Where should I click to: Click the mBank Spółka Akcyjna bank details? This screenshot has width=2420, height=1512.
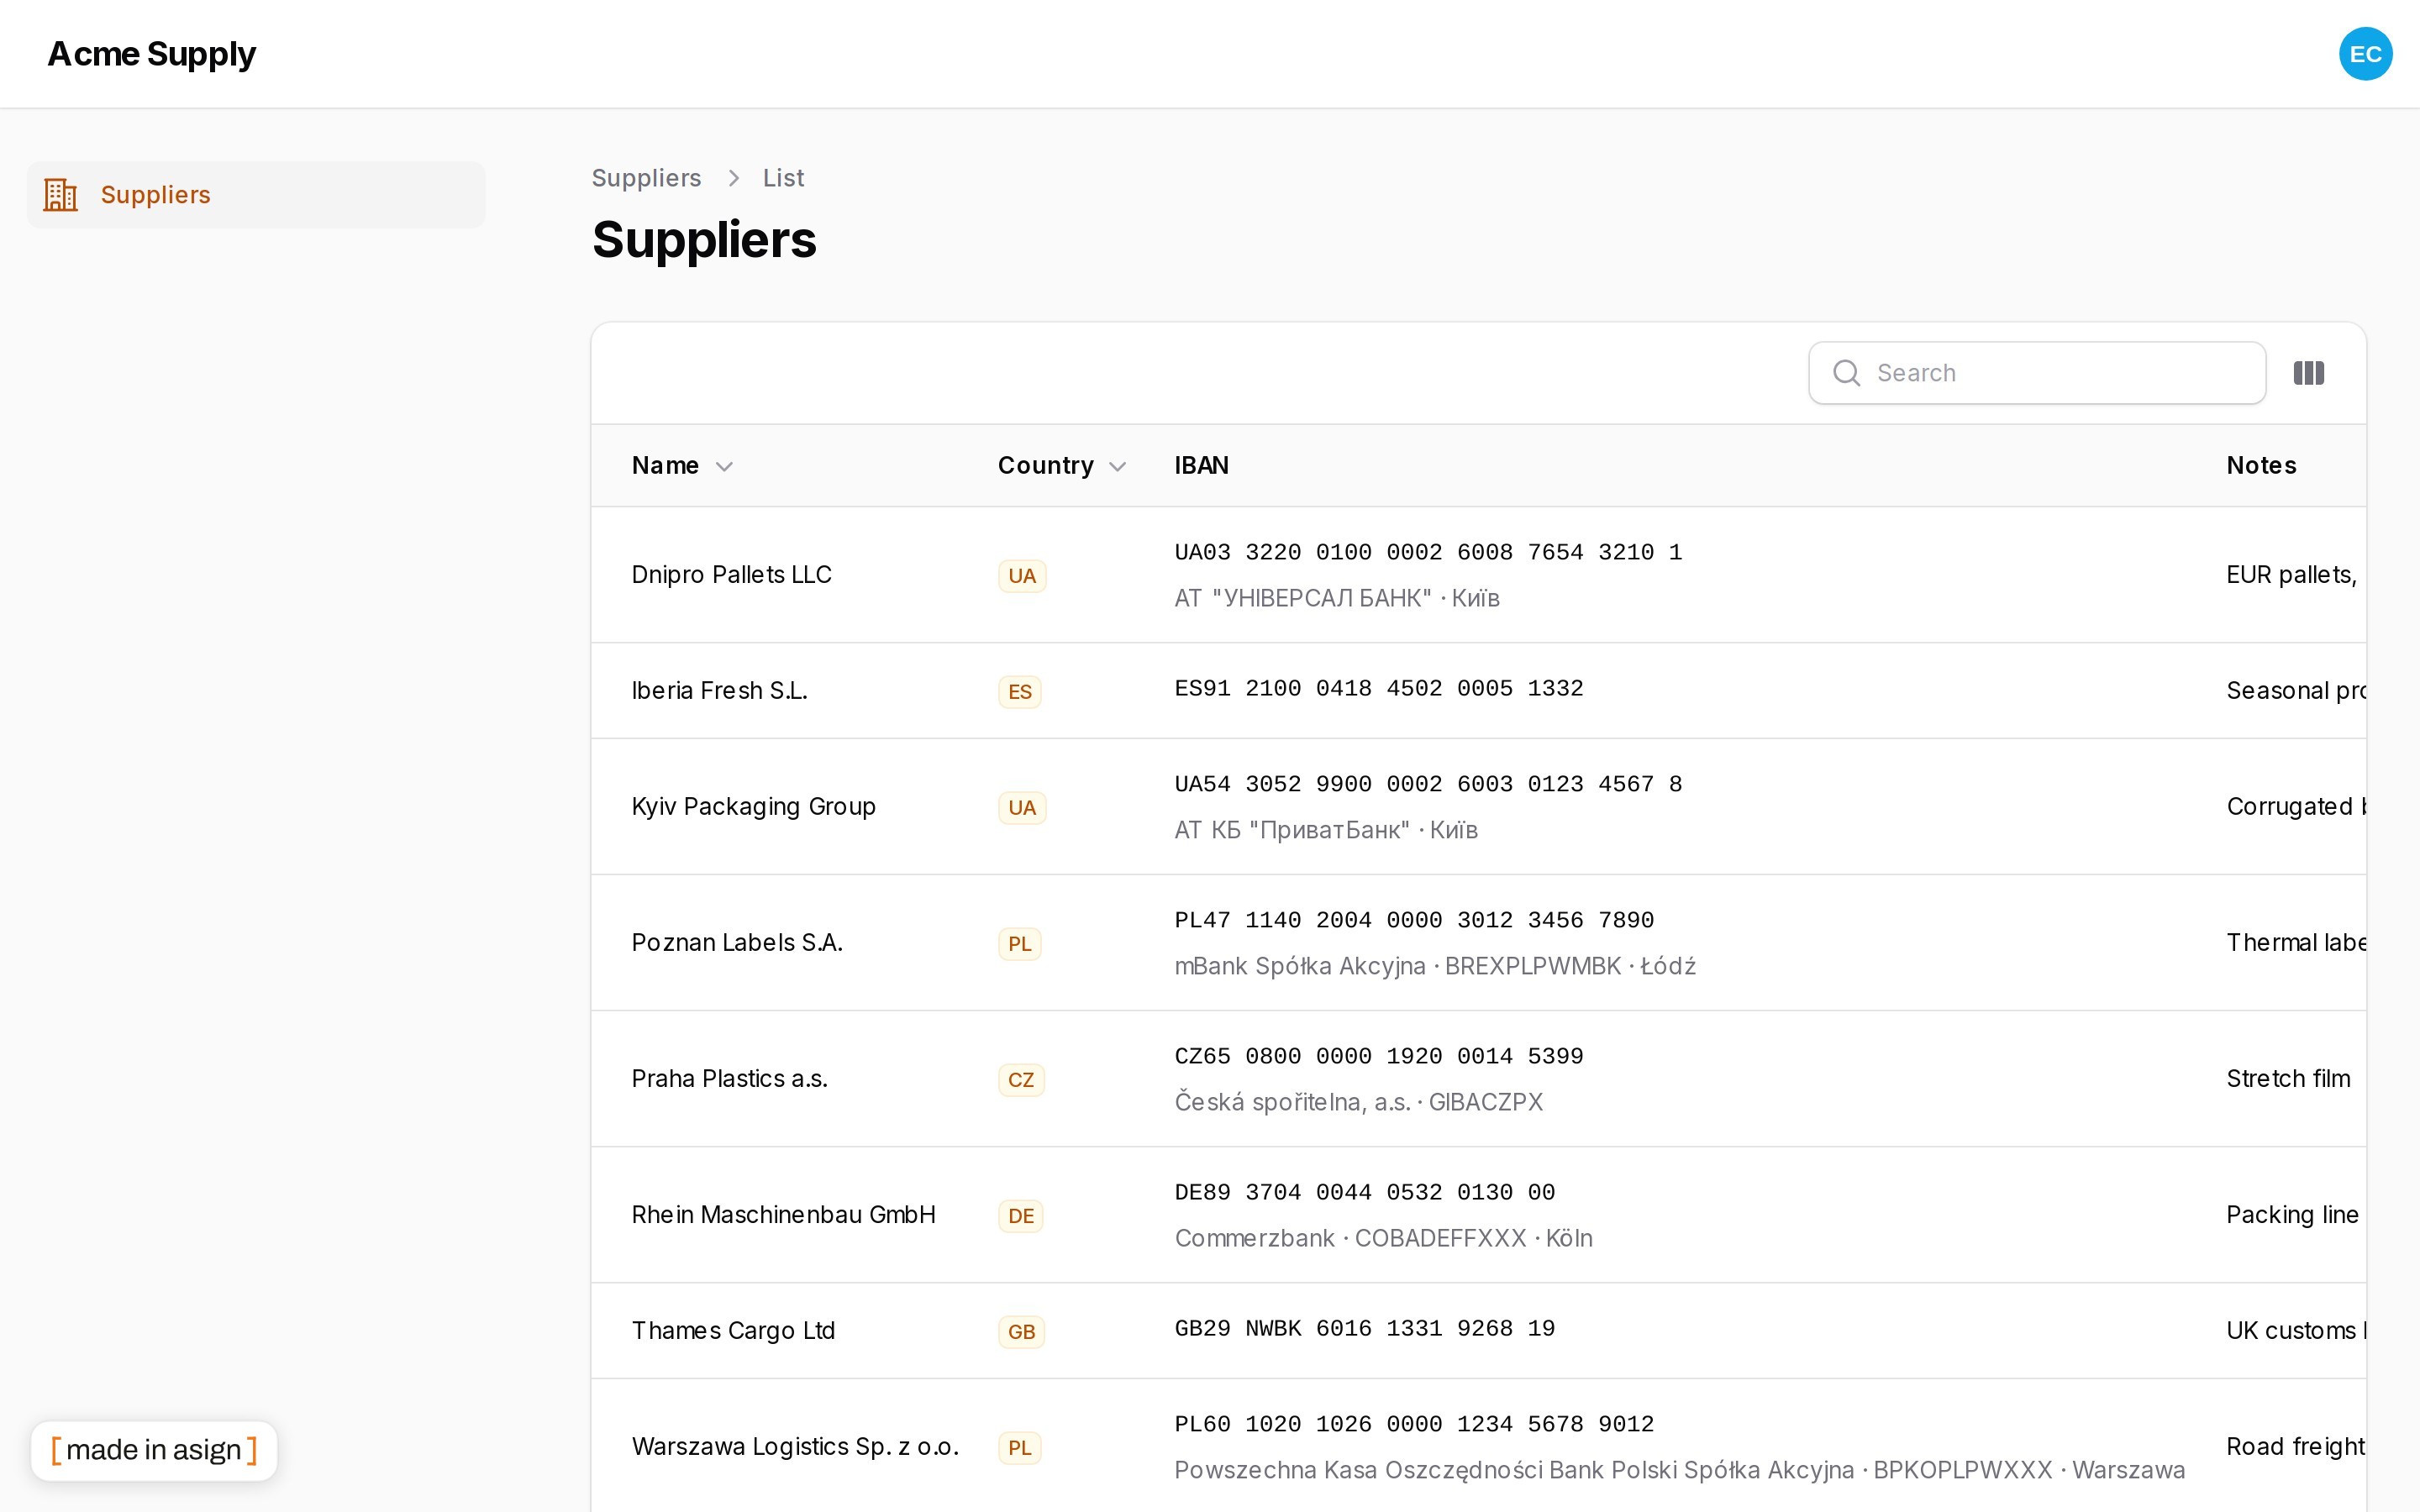pyautogui.click(x=1435, y=966)
